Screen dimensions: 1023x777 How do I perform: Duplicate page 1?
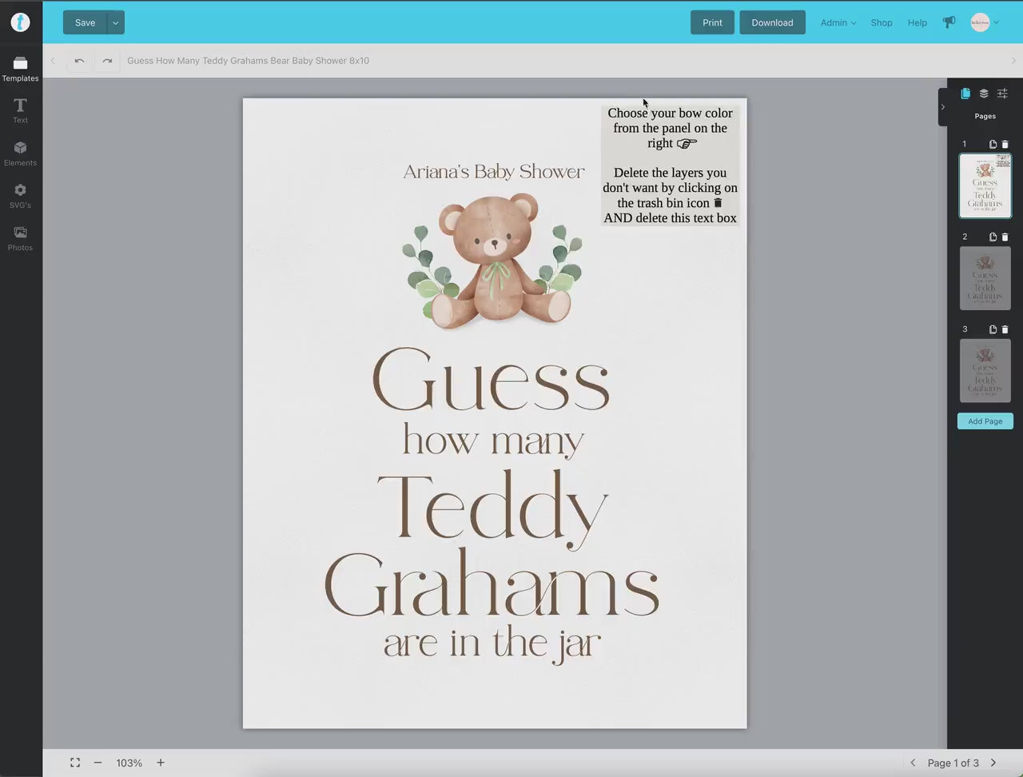pos(993,145)
